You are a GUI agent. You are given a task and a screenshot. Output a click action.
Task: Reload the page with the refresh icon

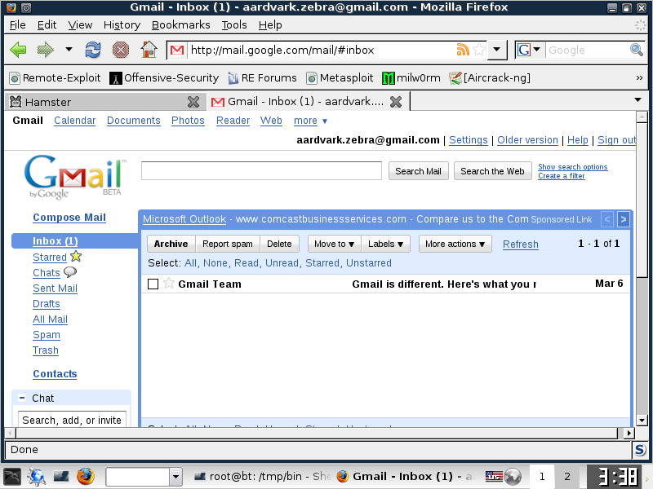(93, 50)
